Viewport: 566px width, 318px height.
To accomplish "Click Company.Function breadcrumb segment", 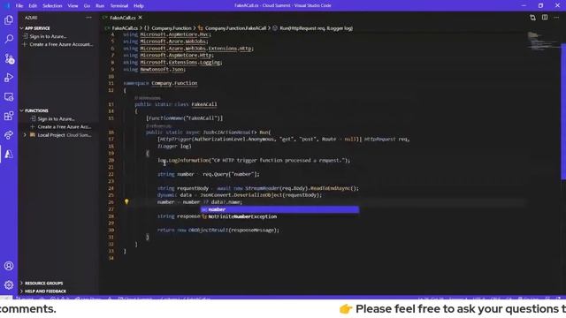I will [172, 28].
